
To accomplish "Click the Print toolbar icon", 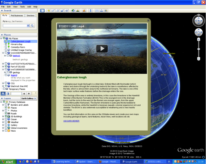I will (102, 11).
